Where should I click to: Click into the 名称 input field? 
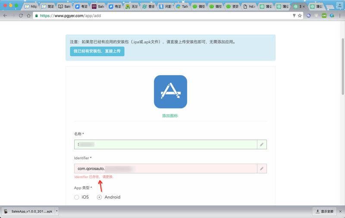point(166,145)
